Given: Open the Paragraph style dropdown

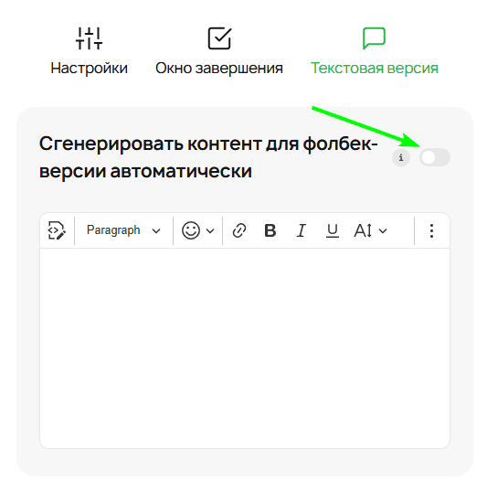Looking at the screenshot, I should click(x=123, y=230).
